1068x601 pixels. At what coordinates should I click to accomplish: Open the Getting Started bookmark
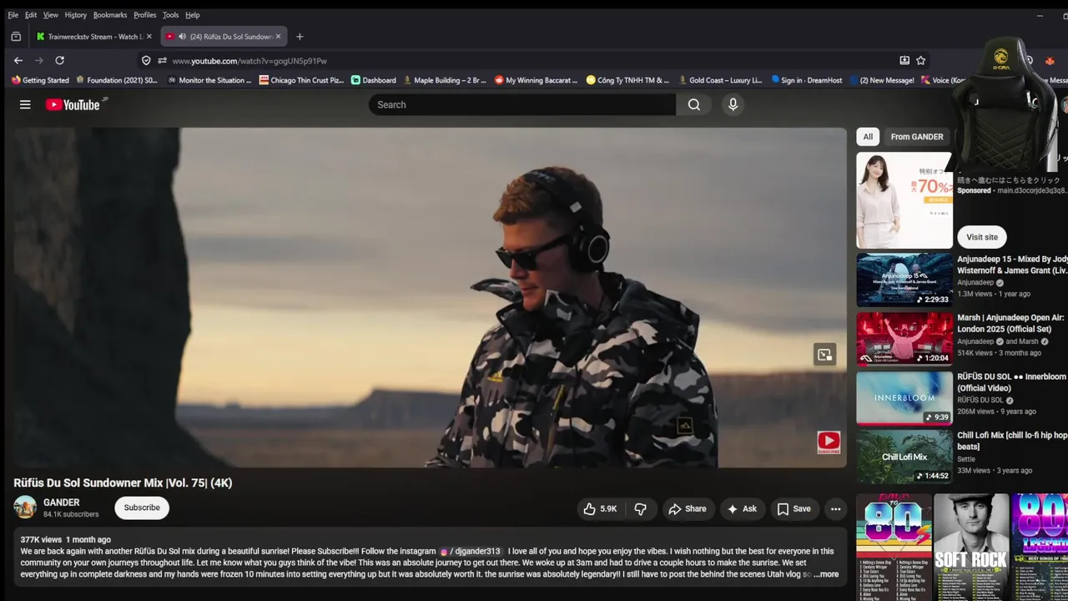[40, 80]
